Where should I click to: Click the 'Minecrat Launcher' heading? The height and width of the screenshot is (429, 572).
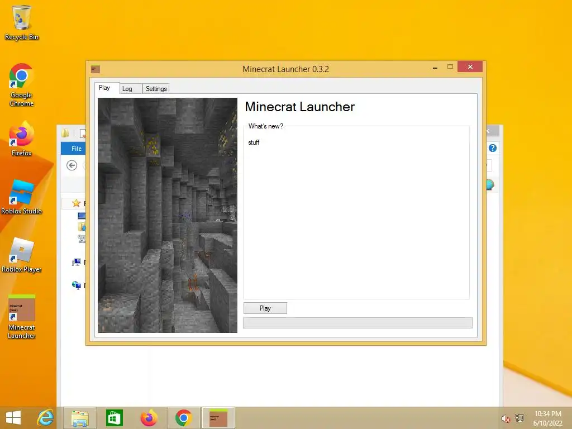point(299,107)
